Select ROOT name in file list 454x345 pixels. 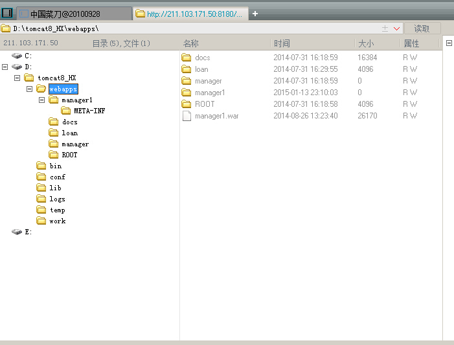[x=205, y=104]
